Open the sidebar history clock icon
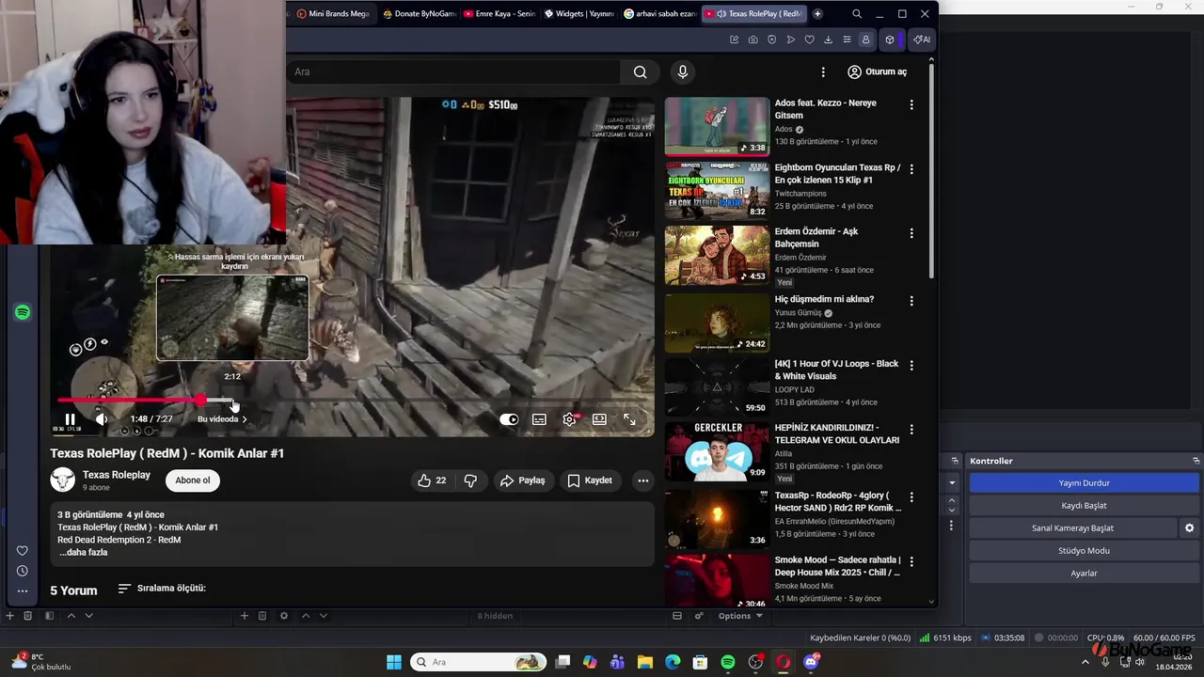The height and width of the screenshot is (677, 1204). pos(23,571)
